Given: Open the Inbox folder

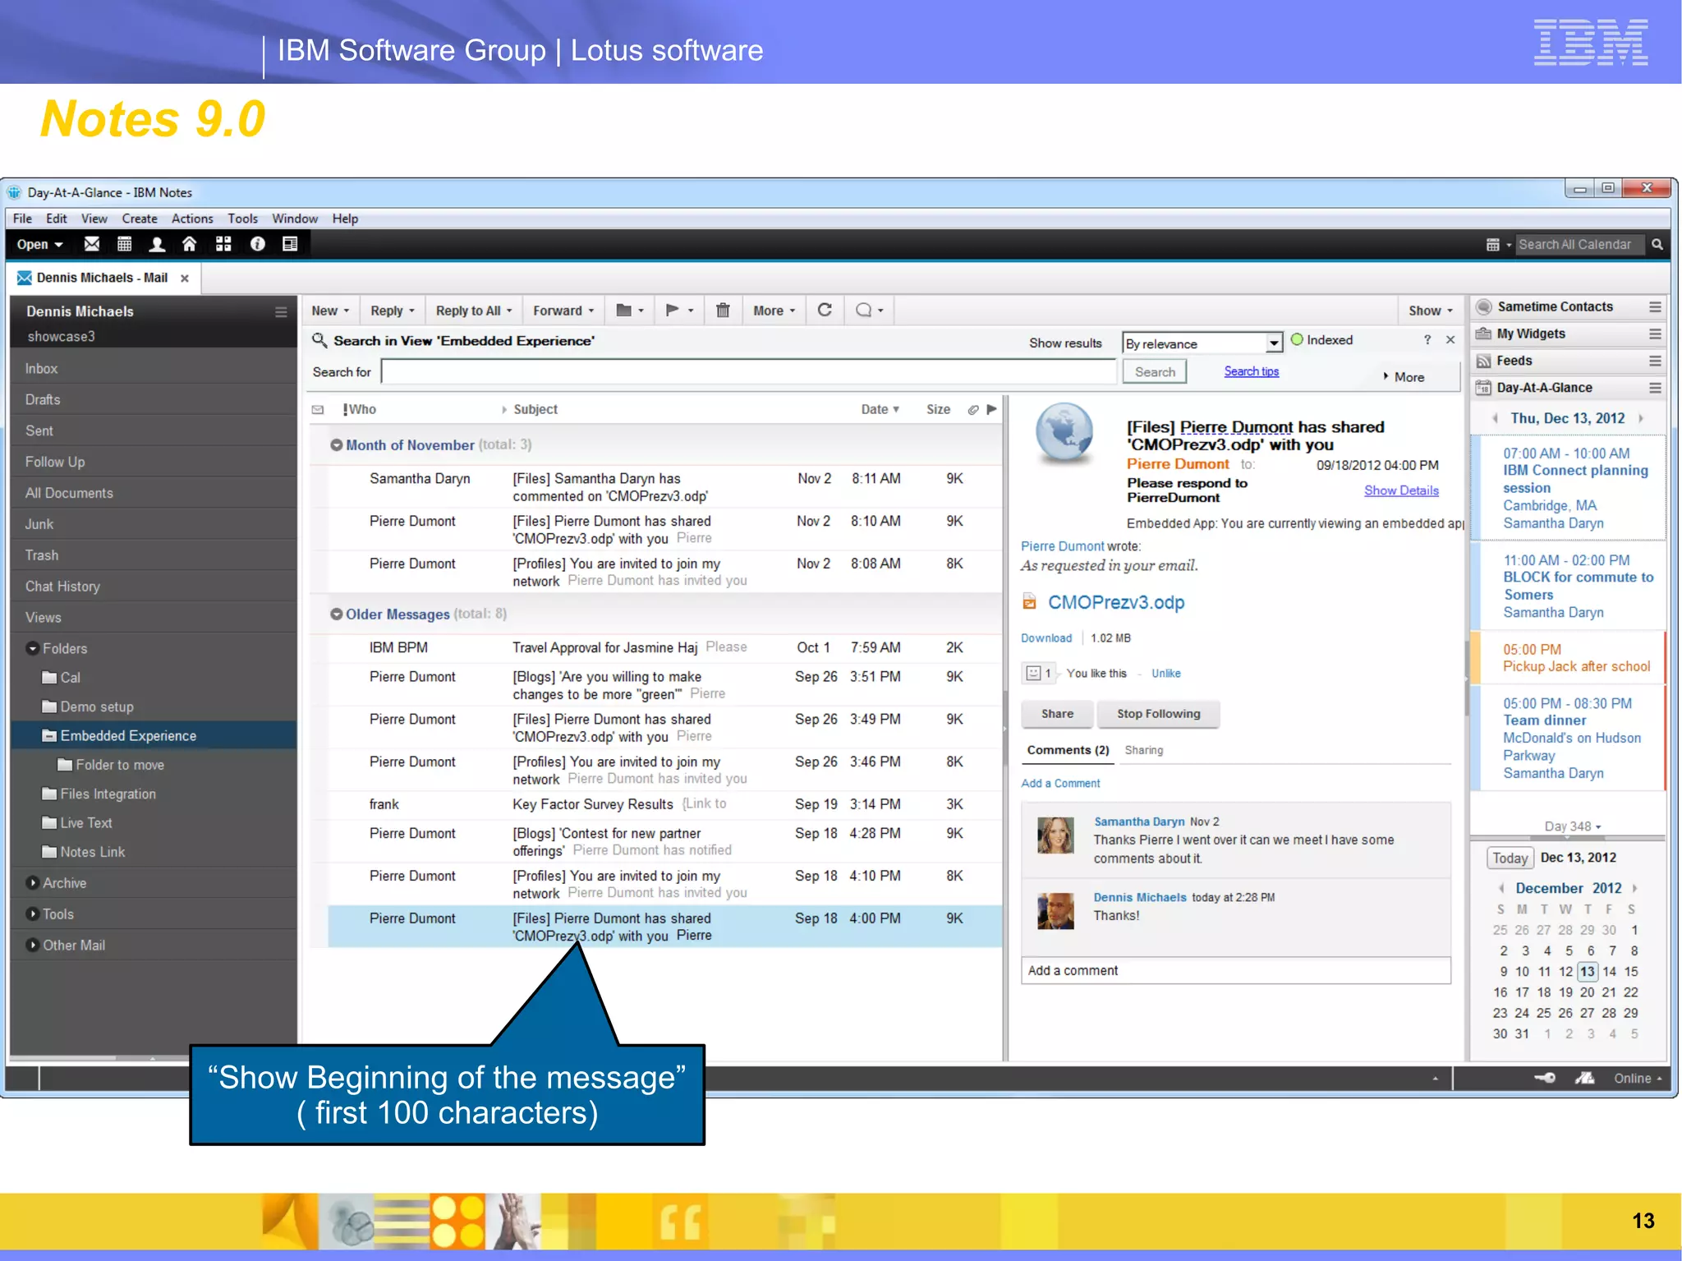Looking at the screenshot, I should coord(154,369).
